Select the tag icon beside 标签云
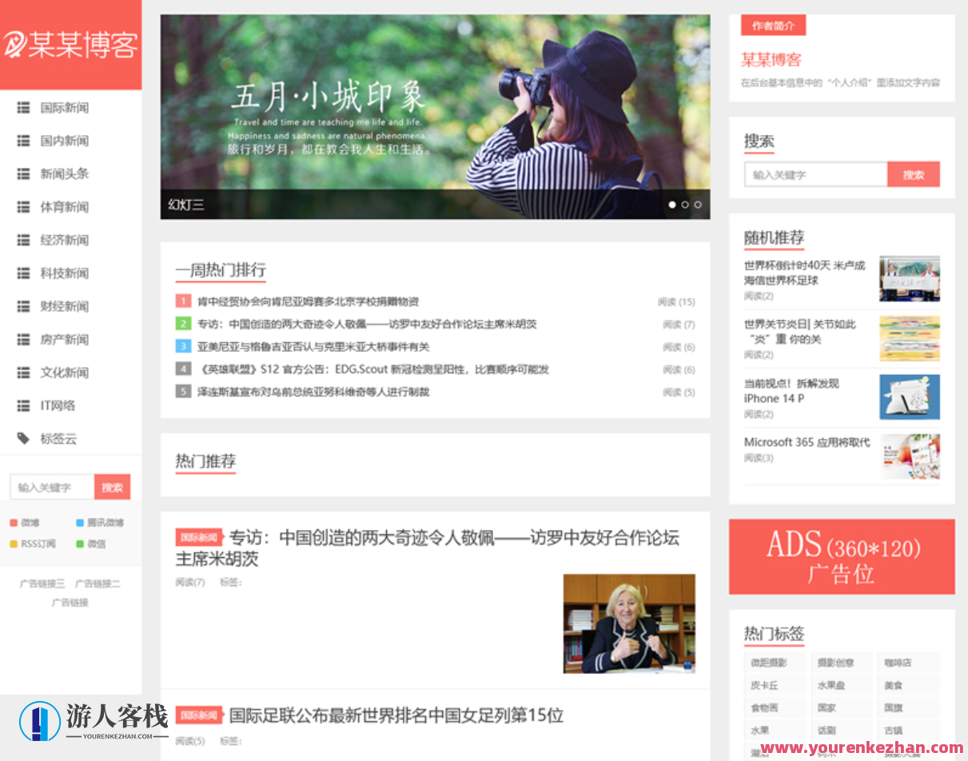Viewport: 968px width, 761px height. click(22, 438)
